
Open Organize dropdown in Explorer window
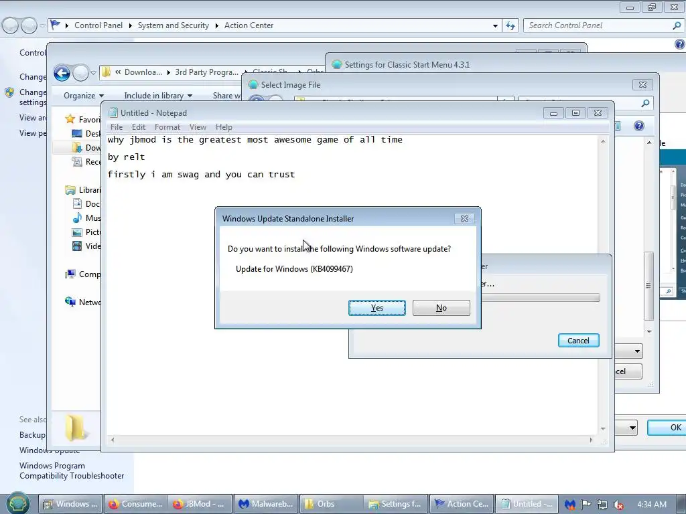click(x=84, y=96)
